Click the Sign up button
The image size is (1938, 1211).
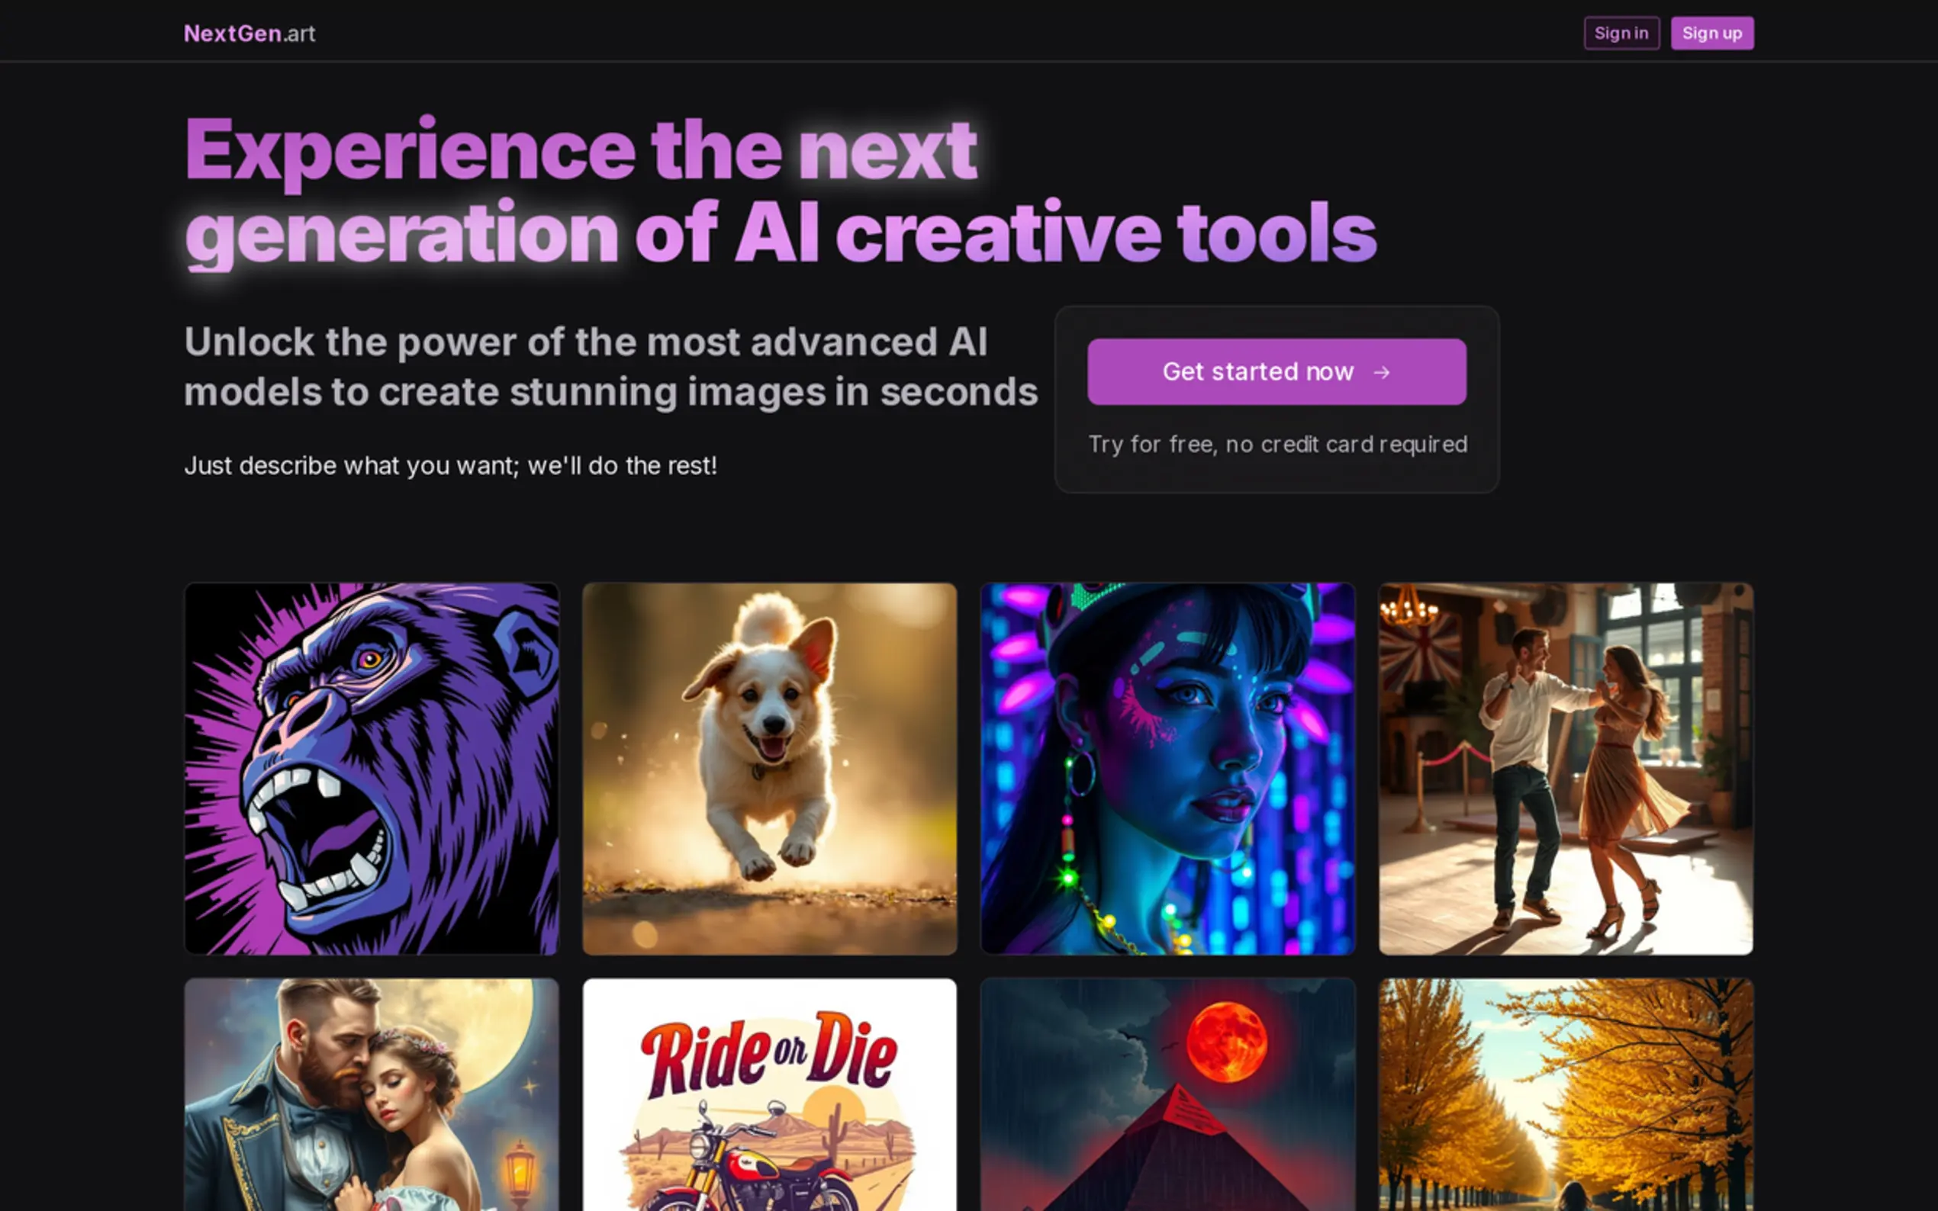point(1711,33)
